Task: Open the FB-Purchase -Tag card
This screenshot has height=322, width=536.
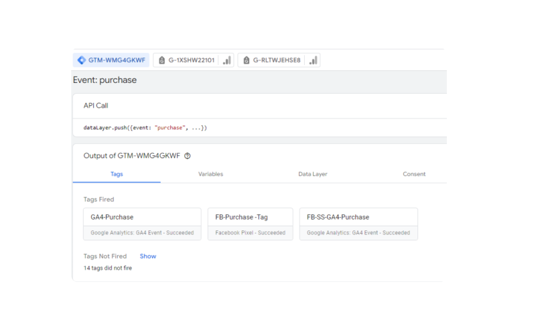Action: [250, 224]
